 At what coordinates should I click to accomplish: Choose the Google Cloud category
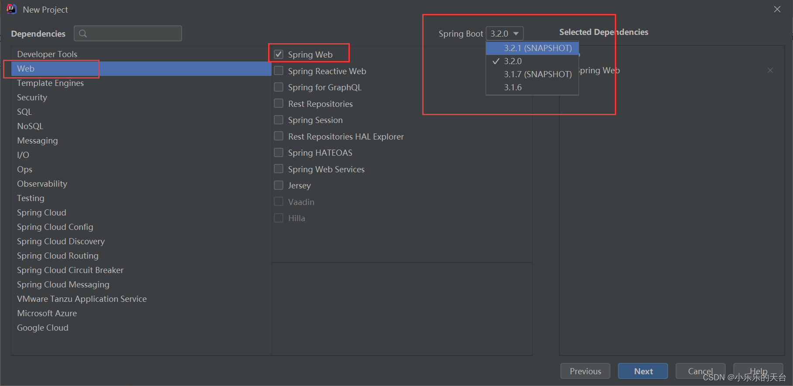141,328
